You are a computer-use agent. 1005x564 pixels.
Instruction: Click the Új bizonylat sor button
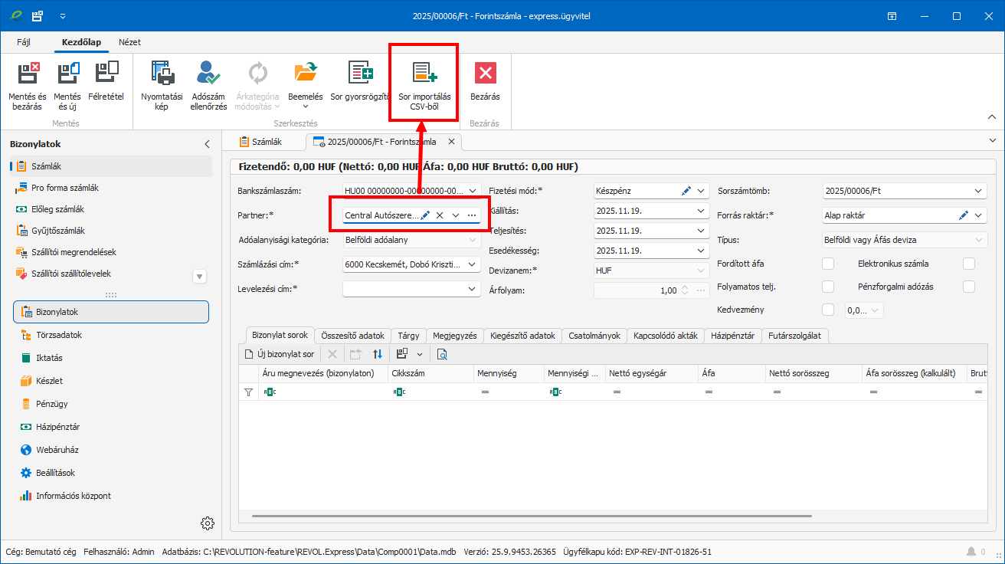[280, 354]
